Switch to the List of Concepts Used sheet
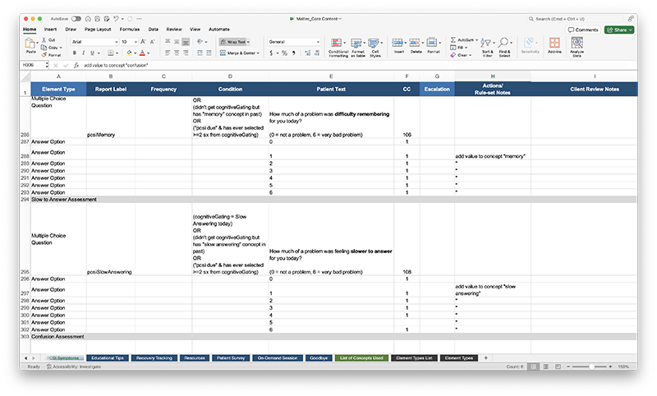Image resolution: width=657 pixels, height=396 pixels. click(x=361, y=358)
